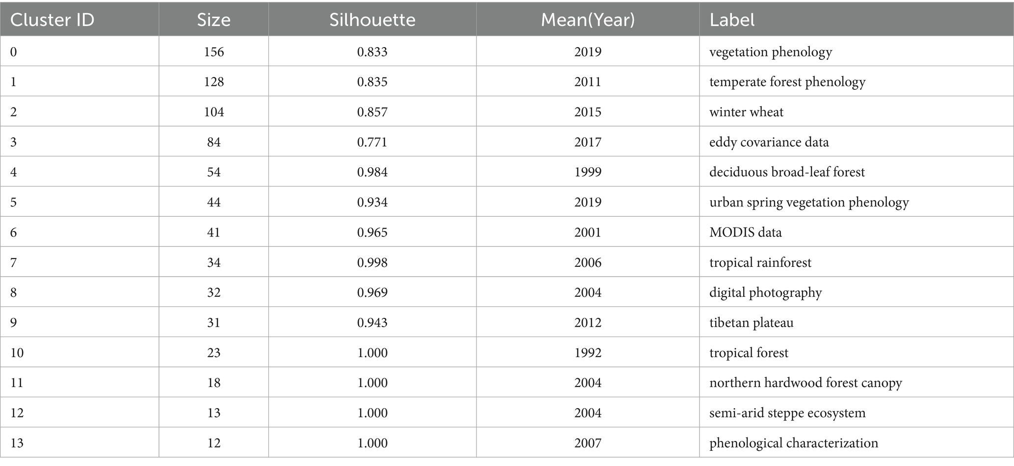Screen dimensions: 1014x466
Task: Click silhouette value 0.998
Action: (x=372, y=262)
